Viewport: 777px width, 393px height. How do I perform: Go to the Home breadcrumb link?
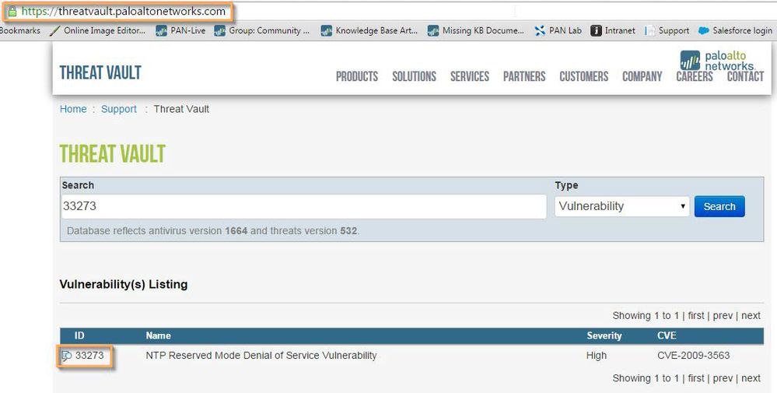73,109
